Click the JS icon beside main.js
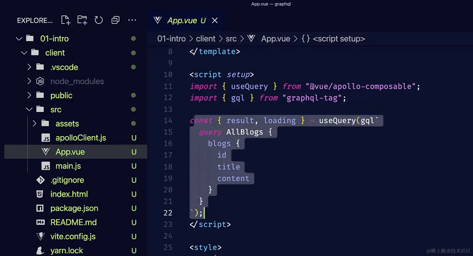The image size is (473, 256). pyautogui.click(x=46, y=166)
